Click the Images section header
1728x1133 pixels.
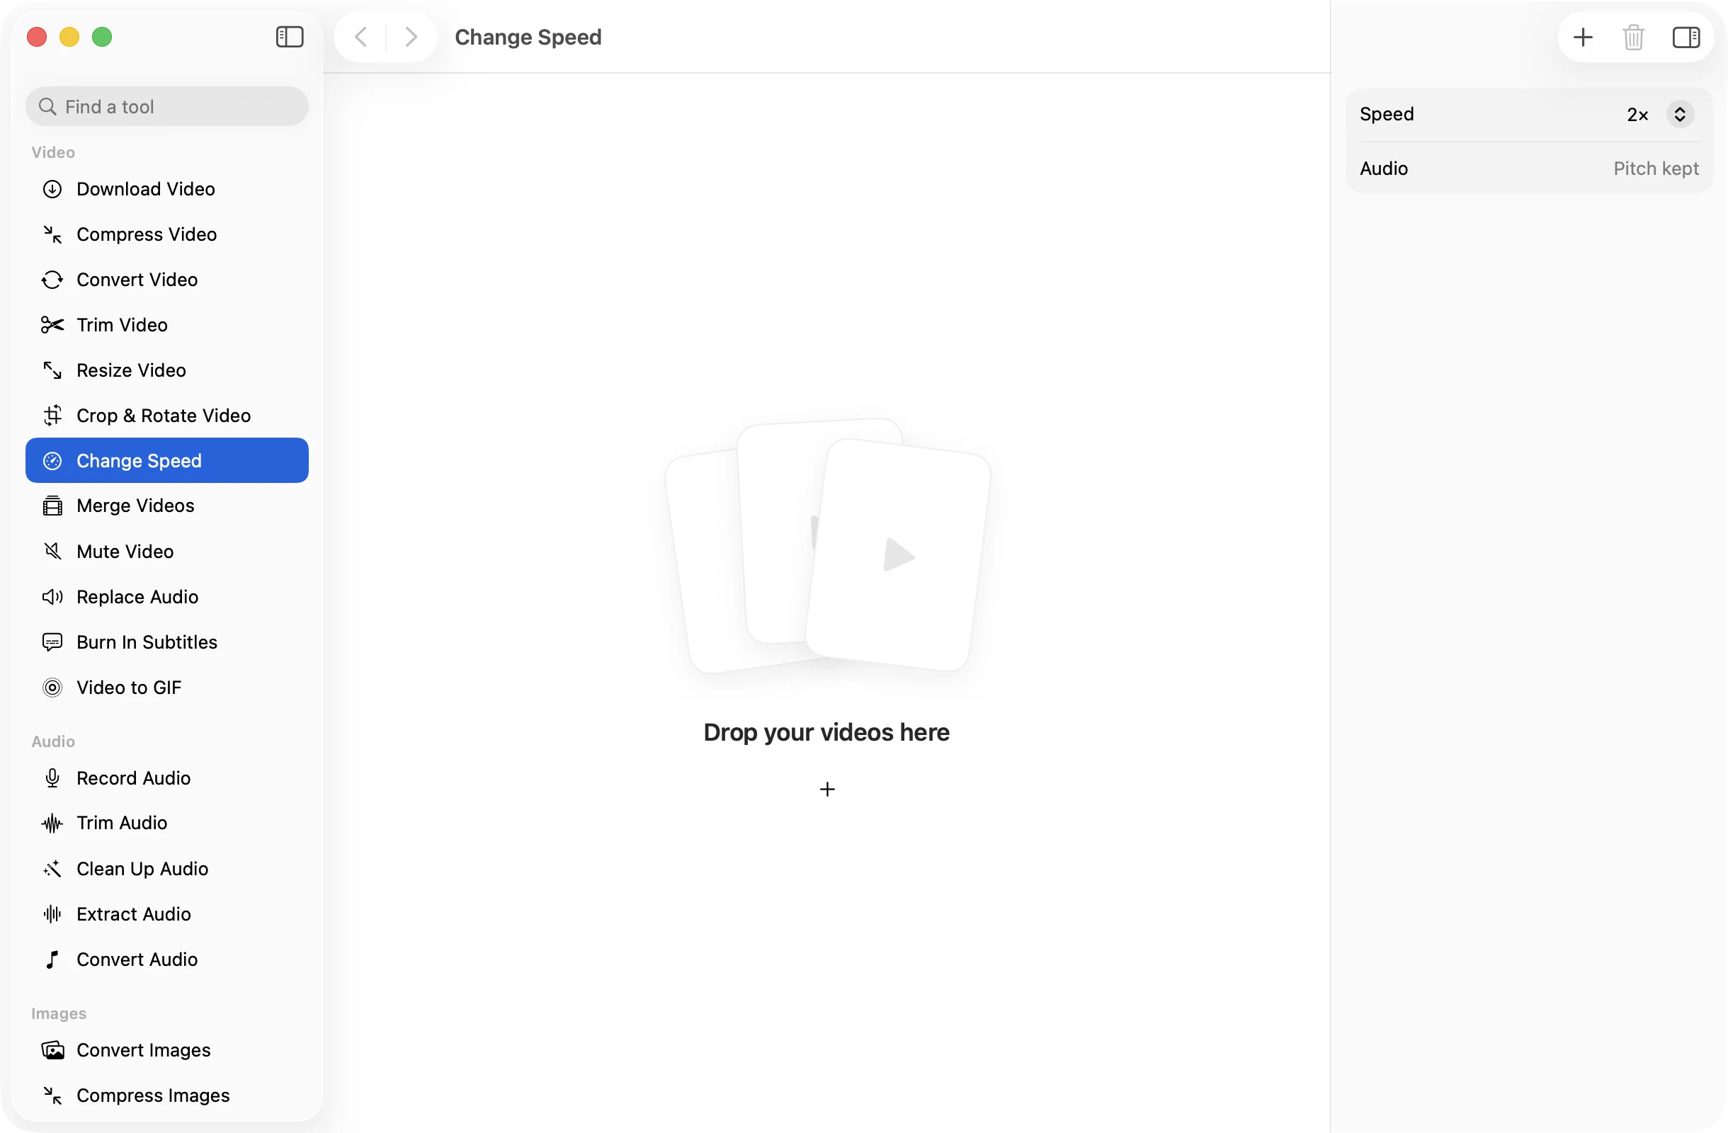[x=59, y=1013]
